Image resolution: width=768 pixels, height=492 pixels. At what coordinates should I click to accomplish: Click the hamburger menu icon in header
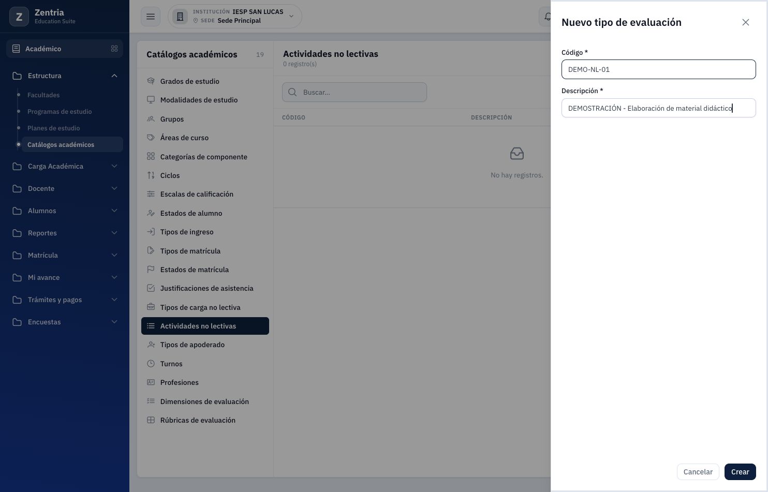pyautogui.click(x=151, y=17)
